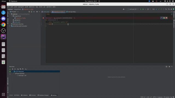Viewport: 175px width, 98px height.
Task: Run the rest-api configuration with the green play icon
Action: (x=141, y=9)
